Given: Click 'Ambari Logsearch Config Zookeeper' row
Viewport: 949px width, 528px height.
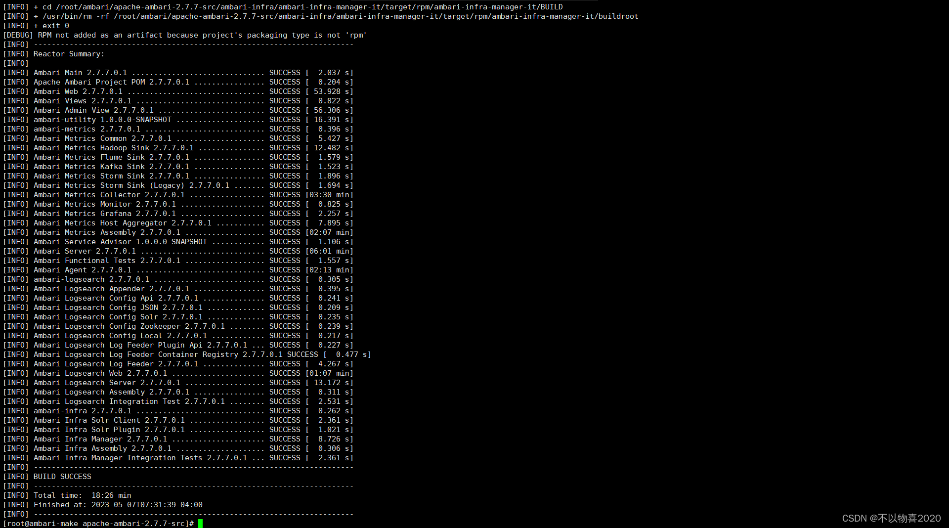Looking at the screenshot, I should [x=178, y=326].
